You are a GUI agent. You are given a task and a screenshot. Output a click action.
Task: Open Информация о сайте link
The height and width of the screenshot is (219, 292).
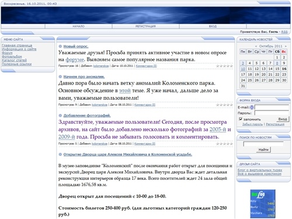19,49
